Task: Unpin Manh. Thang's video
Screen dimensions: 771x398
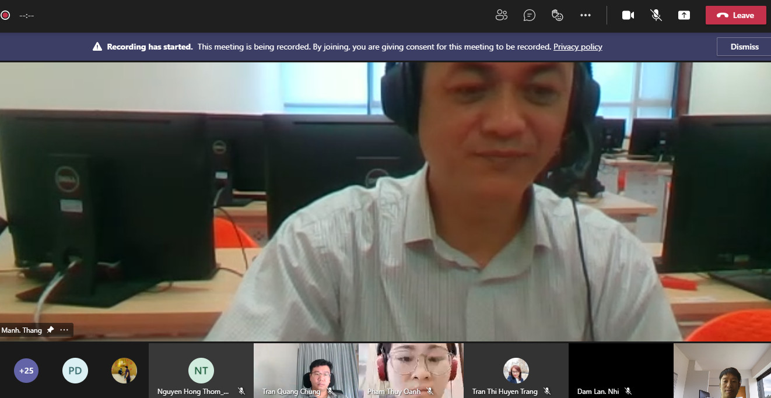Action: click(50, 330)
